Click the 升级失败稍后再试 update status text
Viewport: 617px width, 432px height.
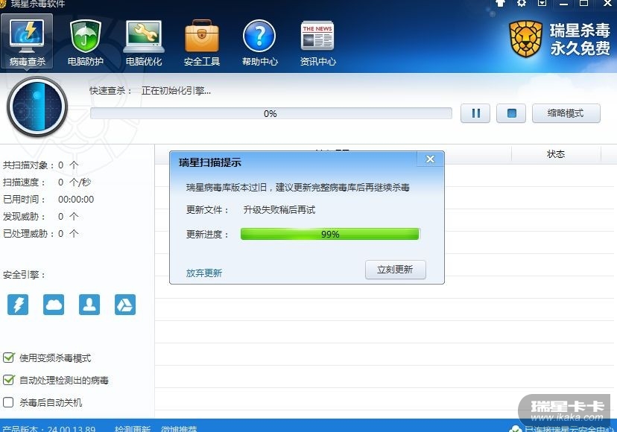(x=279, y=210)
